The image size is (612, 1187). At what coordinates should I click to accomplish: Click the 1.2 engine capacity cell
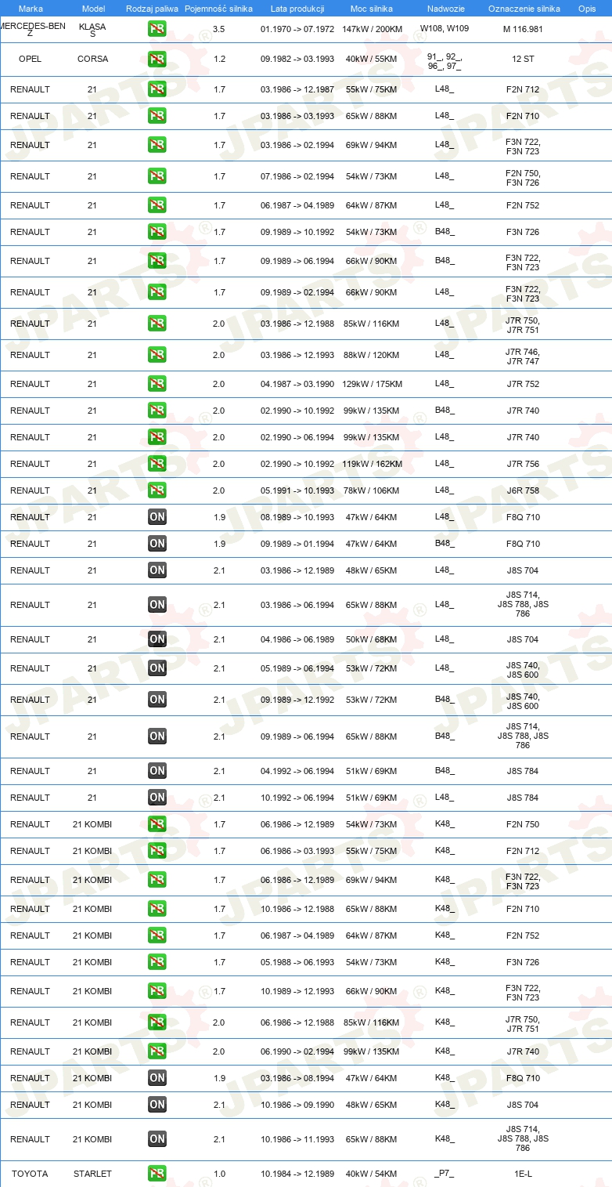pos(219,59)
